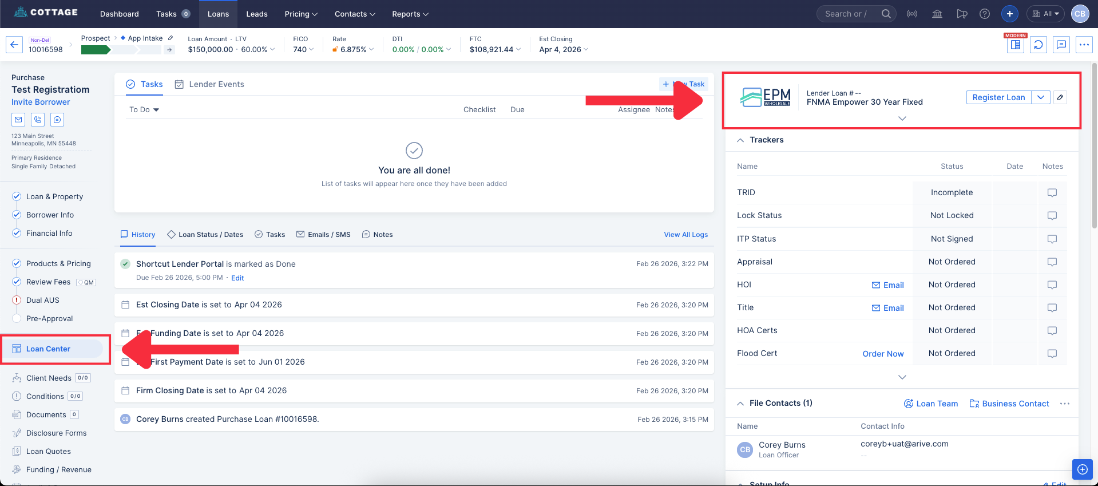Click the Register Loan button
Image resolution: width=1098 pixels, height=486 pixels.
[998, 97]
